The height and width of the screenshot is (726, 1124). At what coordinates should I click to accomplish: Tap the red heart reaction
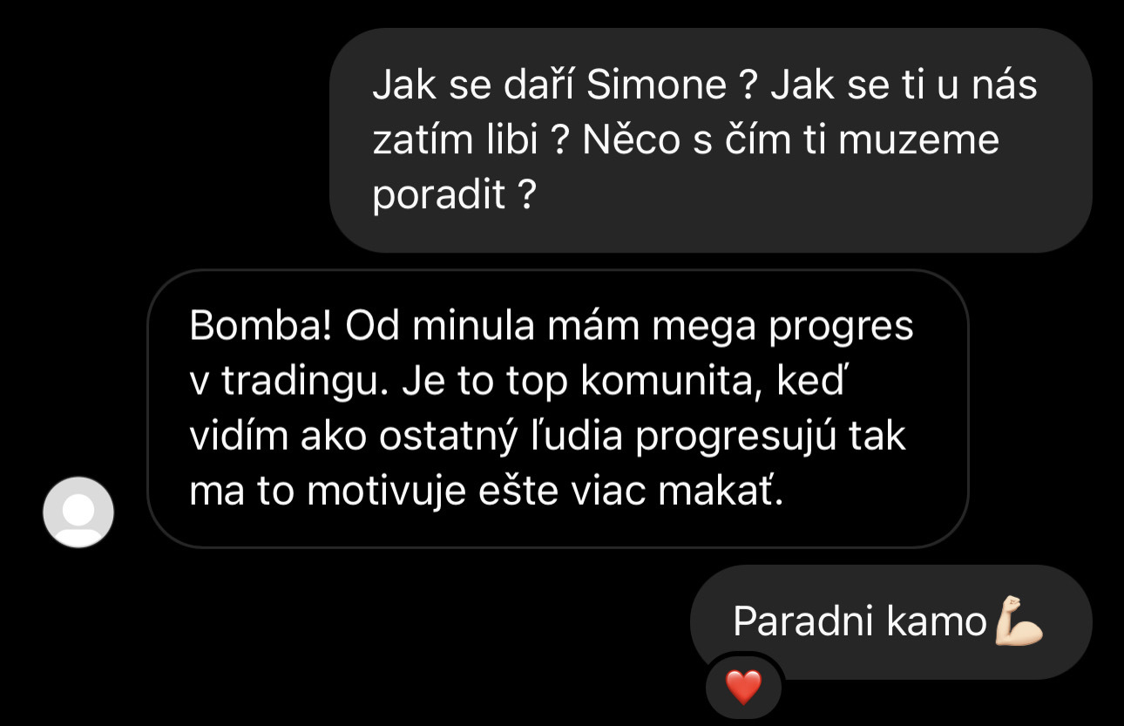[x=743, y=688]
